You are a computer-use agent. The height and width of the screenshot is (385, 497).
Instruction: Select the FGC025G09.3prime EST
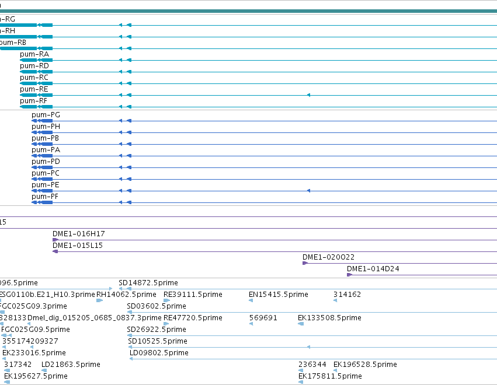pos(33,306)
